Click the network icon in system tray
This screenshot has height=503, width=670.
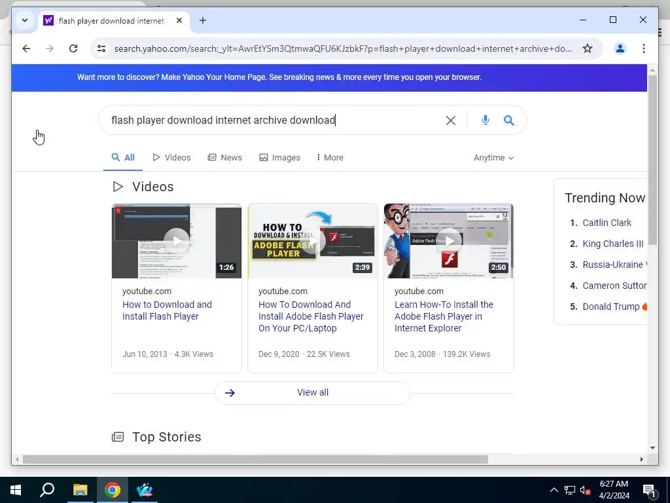[x=570, y=491]
